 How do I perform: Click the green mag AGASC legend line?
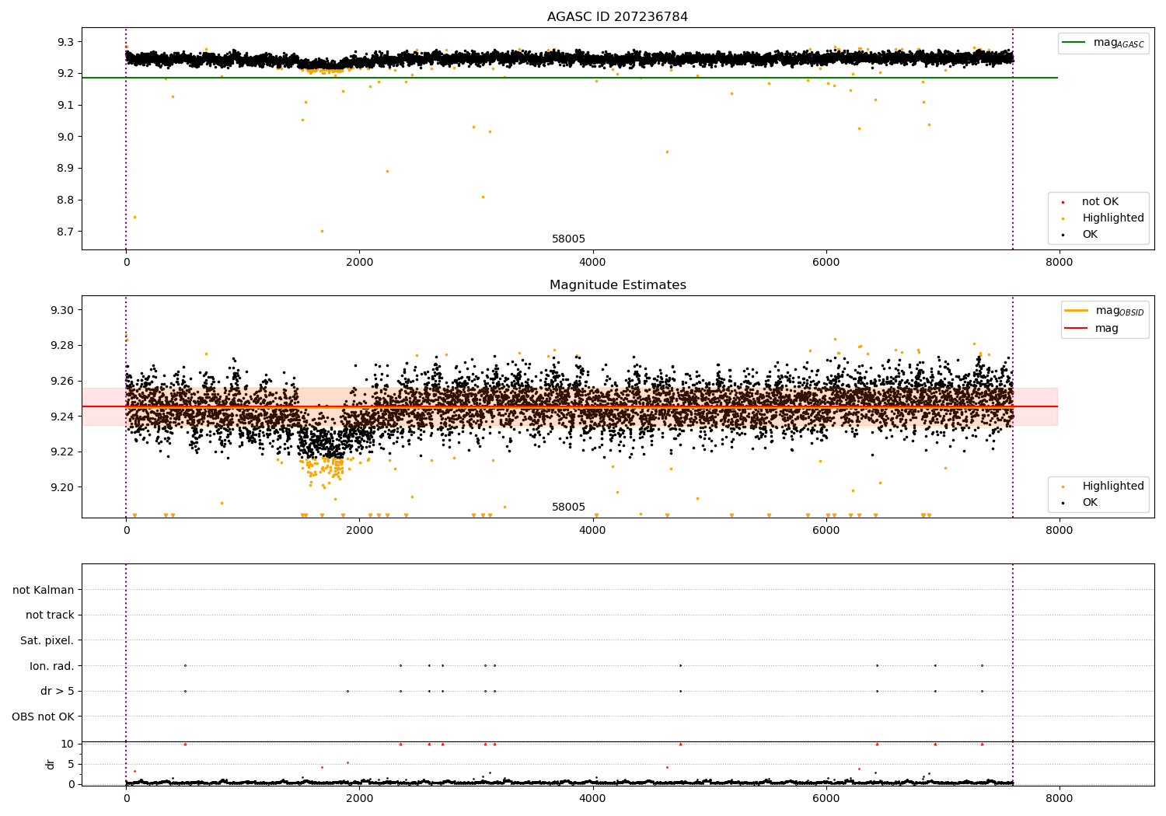1073,43
